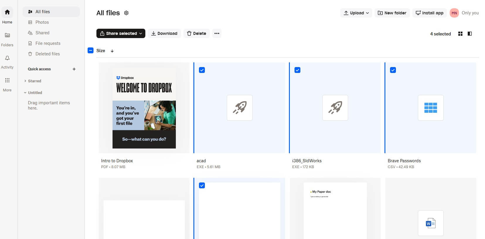Open the three-dot more actions menu
485x239 pixels.
click(x=217, y=33)
